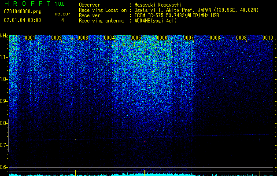Click the 1.1 frequency axis label
The height and width of the screenshot is (176, 277).
point(4,57)
